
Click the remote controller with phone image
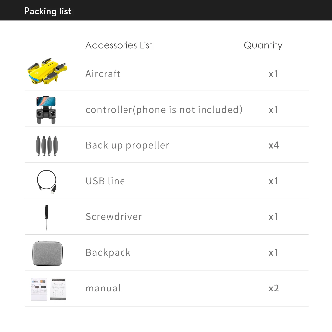point(46,110)
